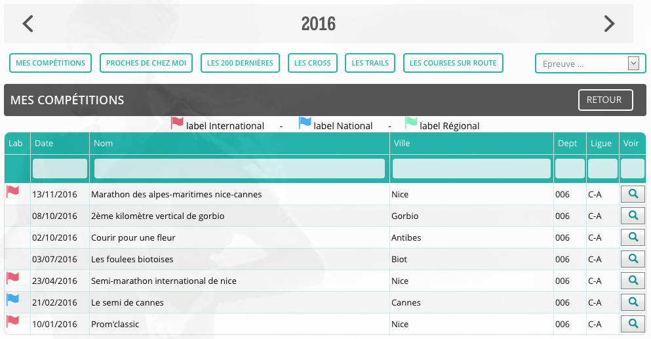Open Prom'classic details with magnifier icon
The width and height of the screenshot is (651, 339).
(633, 324)
